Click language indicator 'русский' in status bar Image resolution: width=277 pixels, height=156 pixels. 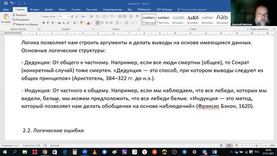coord(55,146)
